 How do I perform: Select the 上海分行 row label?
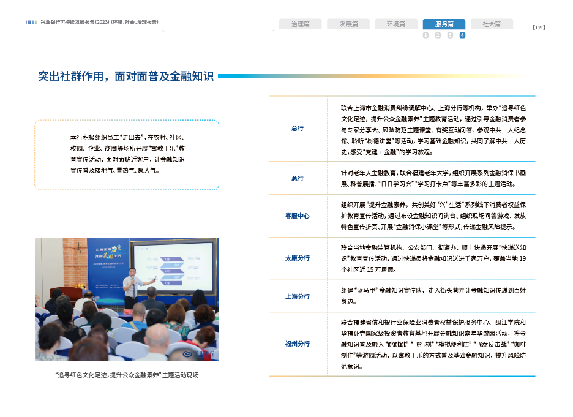(298, 296)
